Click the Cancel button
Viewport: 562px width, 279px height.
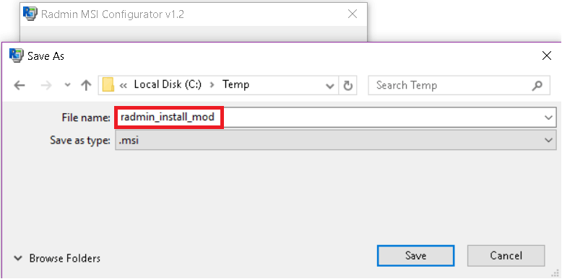[x=506, y=255]
